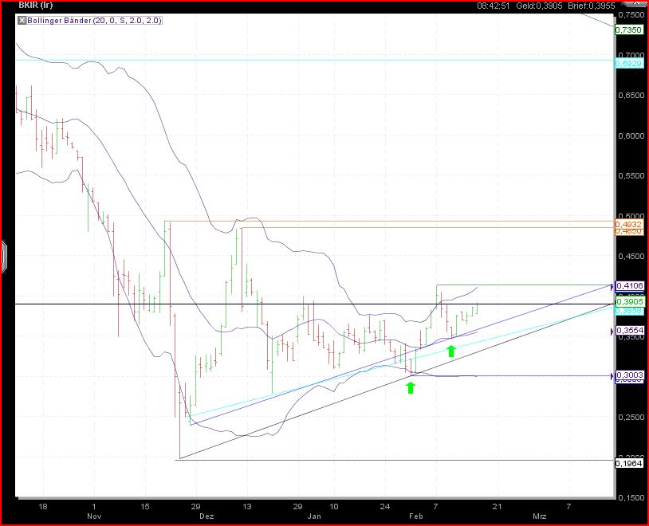The height and width of the screenshot is (526, 649).
Task: Click the BKIR (Ir) chart title
Action: coord(36,5)
